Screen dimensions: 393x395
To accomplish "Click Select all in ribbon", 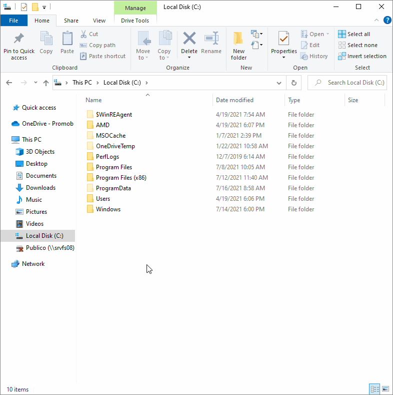I will pyautogui.click(x=354, y=34).
